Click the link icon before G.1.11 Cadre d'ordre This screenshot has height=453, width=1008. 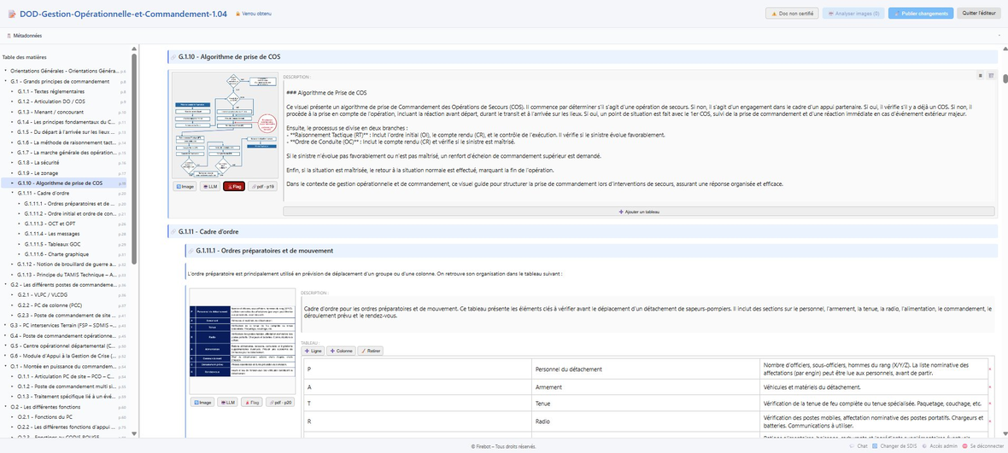[x=173, y=231]
